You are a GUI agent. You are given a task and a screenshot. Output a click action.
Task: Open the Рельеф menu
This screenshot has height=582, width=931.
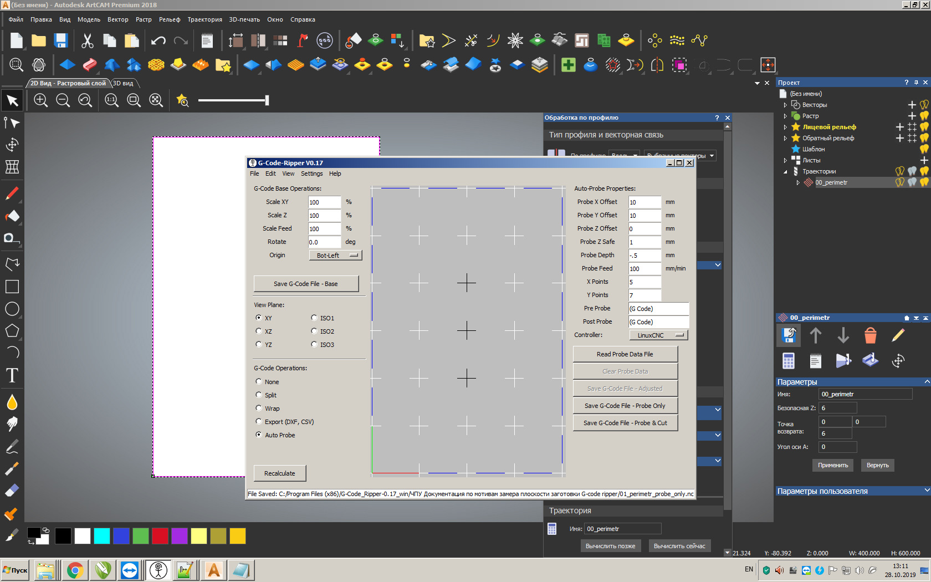coord(170,19)
